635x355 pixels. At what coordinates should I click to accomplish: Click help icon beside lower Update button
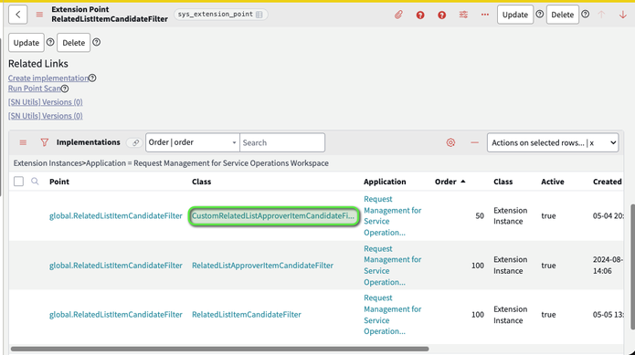50,42
